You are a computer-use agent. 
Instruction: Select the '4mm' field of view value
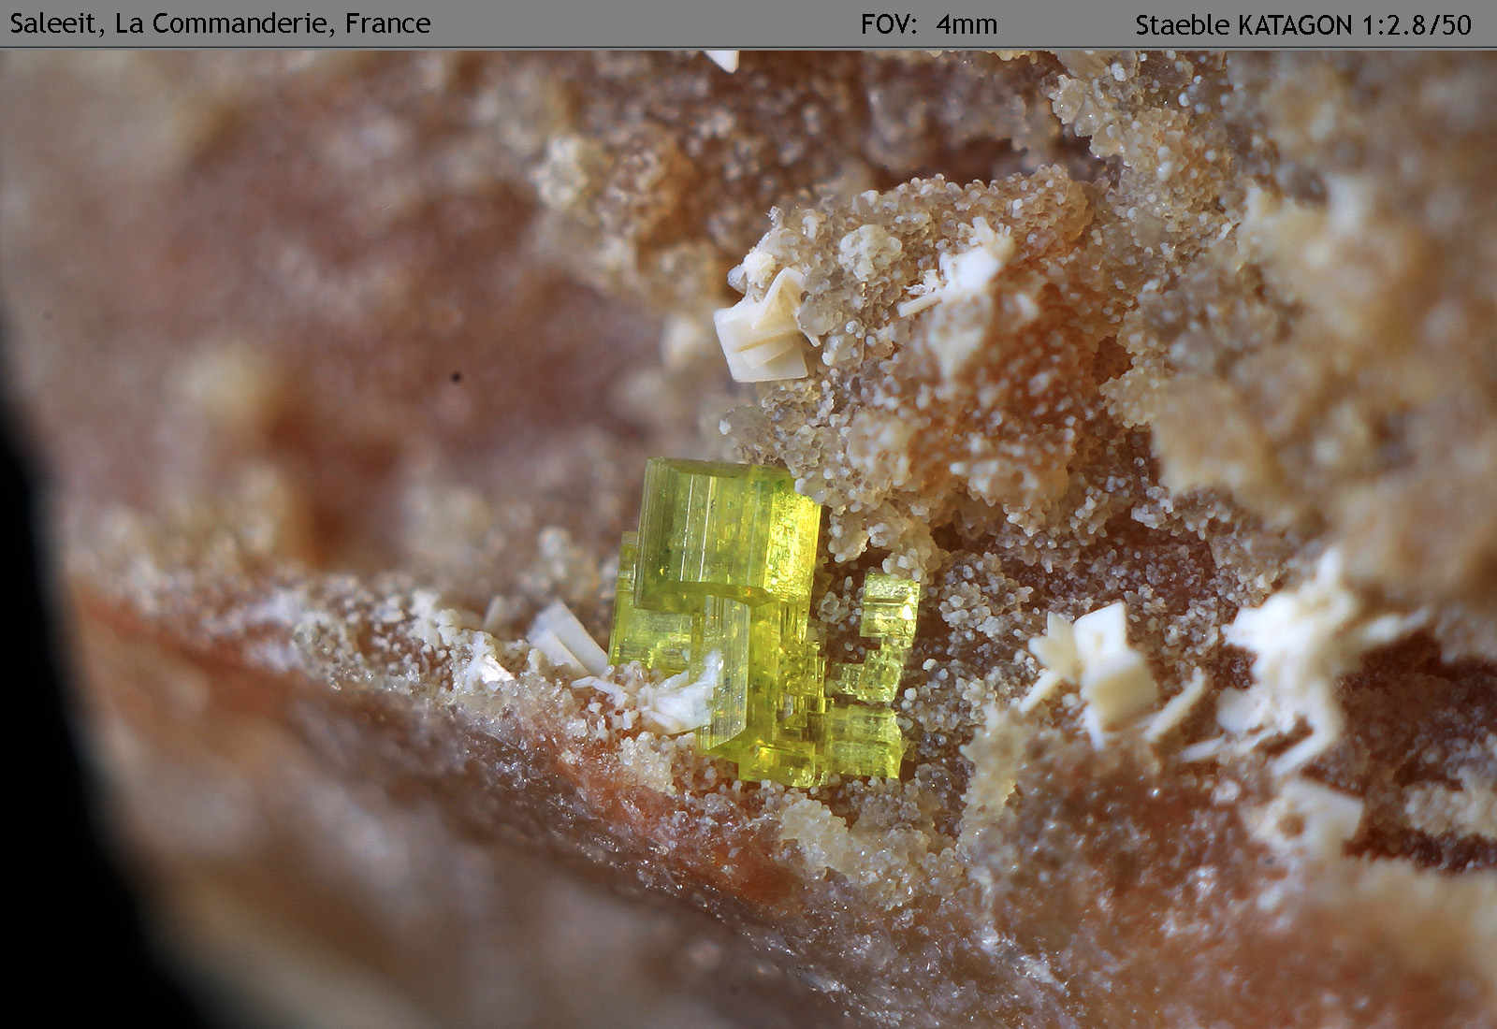click(x=967, y=24)
